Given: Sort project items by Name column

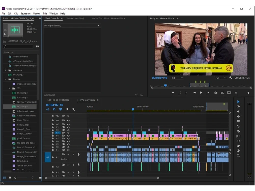Looking at the screenshot, I should click(7, 52).
